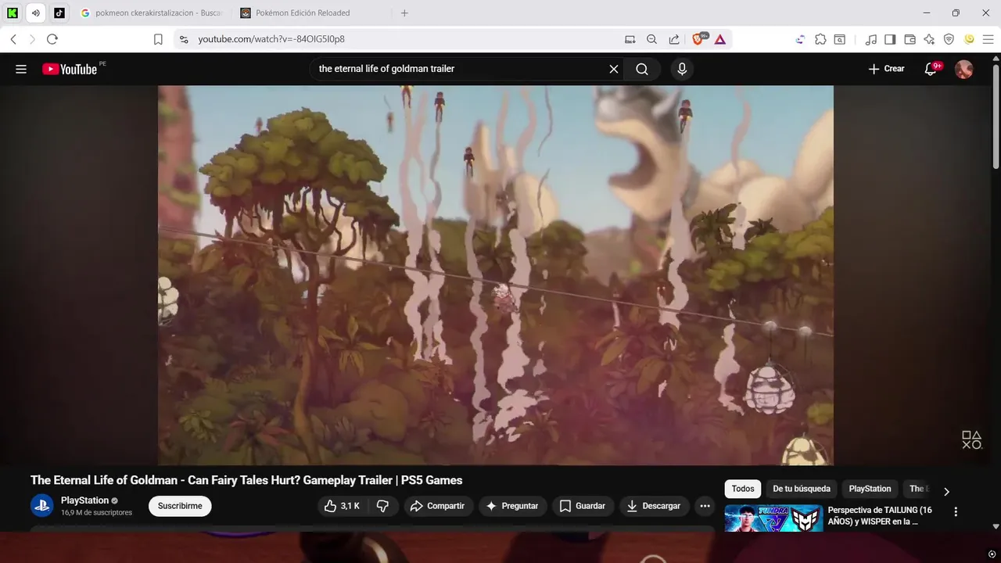Share this page from the address bar
The height and width of the screenshot is (563, 1001).
(673, 39)
